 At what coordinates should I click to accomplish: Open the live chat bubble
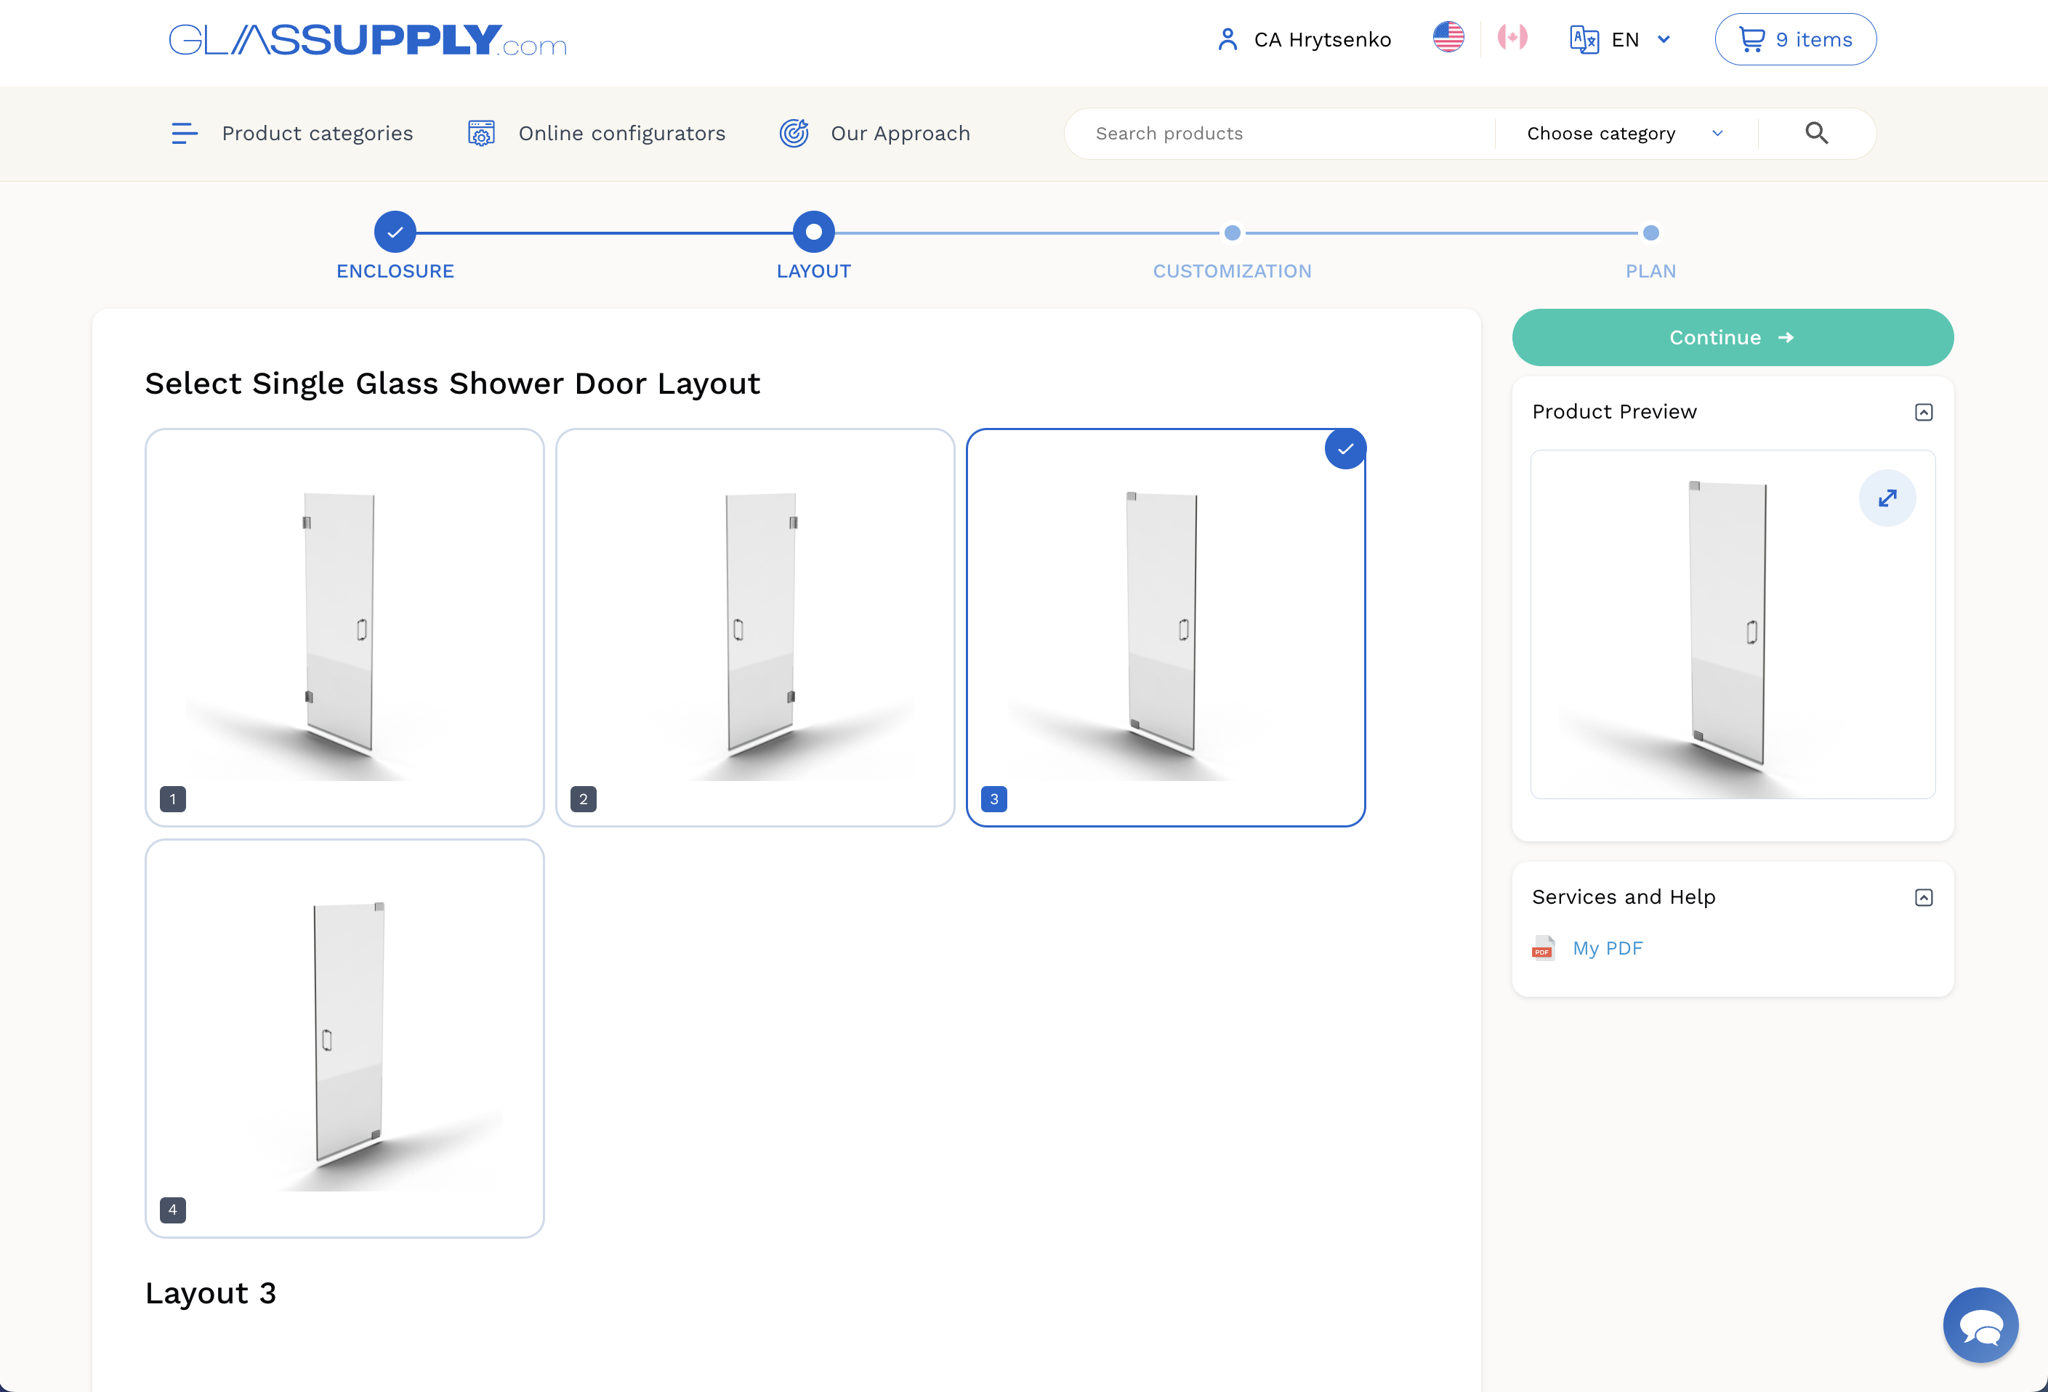1980,1324
